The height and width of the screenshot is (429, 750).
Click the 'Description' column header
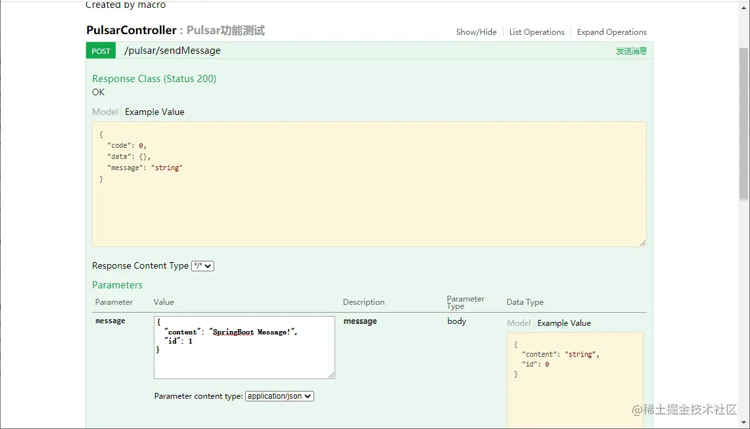[x=363, y=302]
